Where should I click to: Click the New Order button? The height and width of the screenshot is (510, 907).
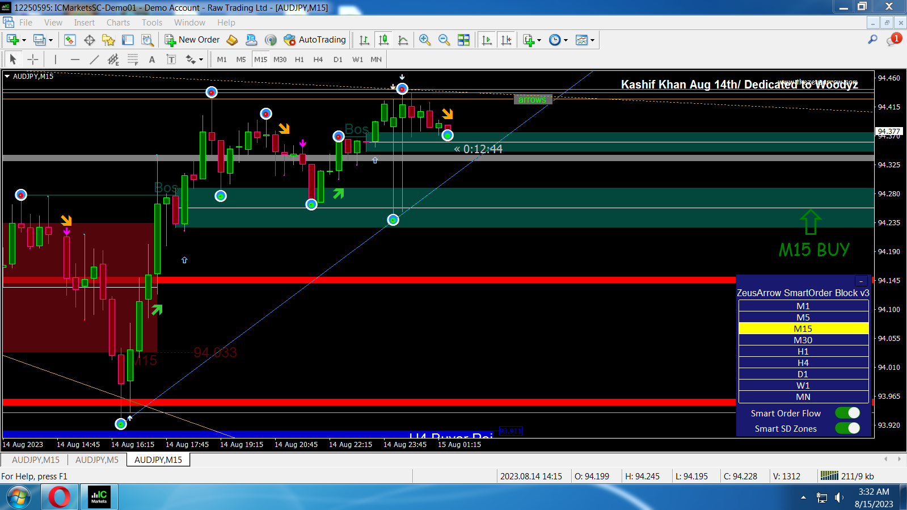click(192, 40)
